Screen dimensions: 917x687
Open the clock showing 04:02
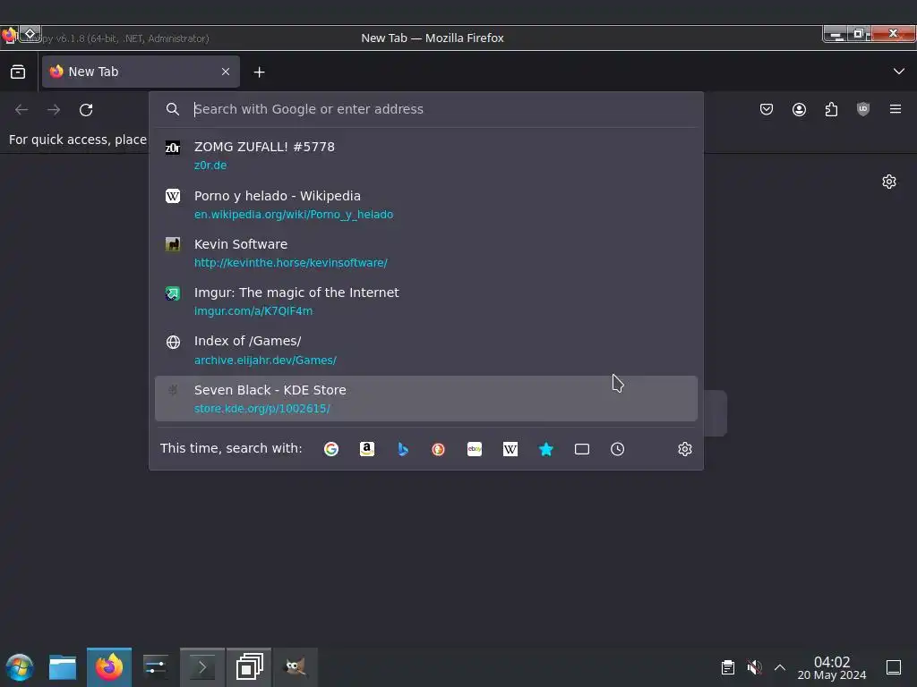(x=832, y=667)
